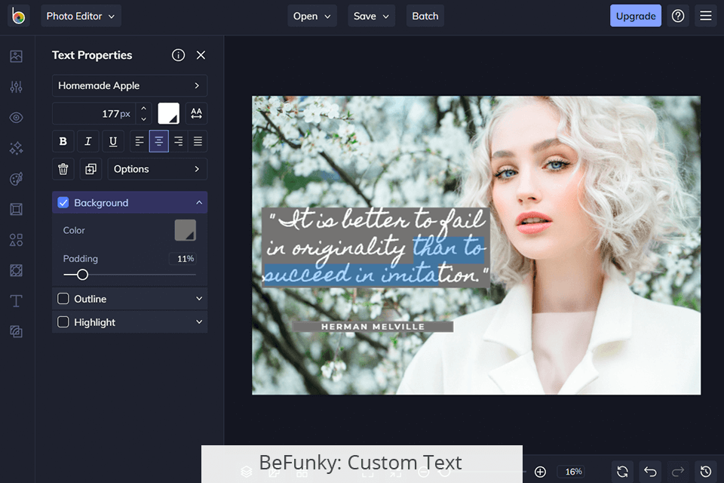The image size is (724, 483).
Task: Align text to the left
Action: coord(139,141)
